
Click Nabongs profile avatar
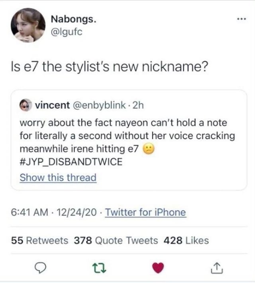point(28,25)
